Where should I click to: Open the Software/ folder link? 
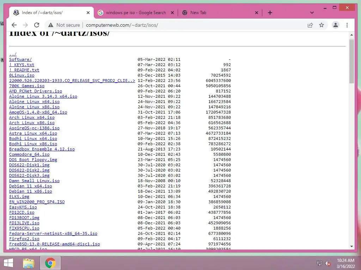[20, 59]
